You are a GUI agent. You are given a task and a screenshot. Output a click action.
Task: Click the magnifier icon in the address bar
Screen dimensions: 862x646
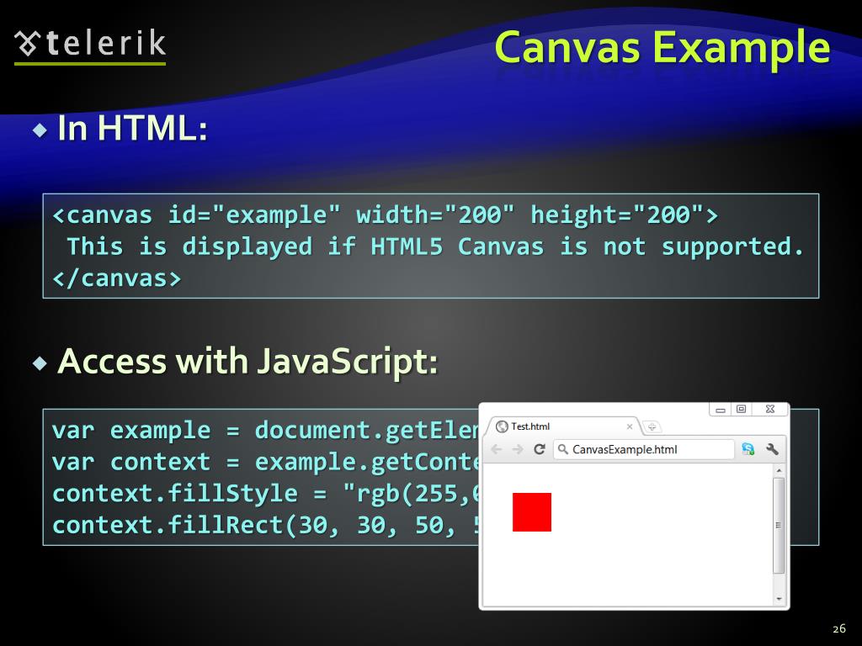tap(563, 449)
